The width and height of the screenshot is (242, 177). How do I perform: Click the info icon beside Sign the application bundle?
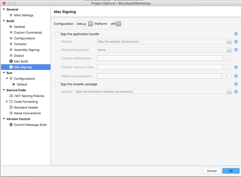[236, 34]
